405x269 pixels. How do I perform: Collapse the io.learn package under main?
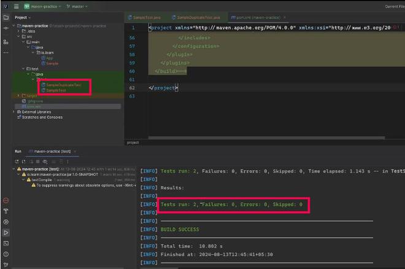coord(33,53)
